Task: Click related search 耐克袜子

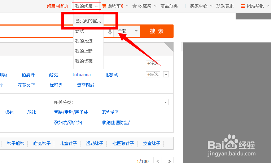Action: click(42, 143)
